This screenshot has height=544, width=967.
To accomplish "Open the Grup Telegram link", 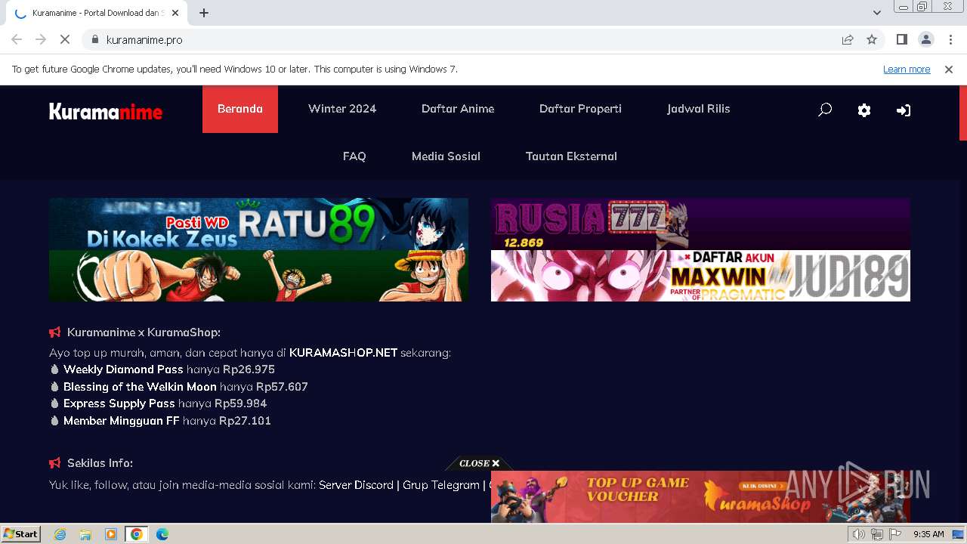I will tap(441, 485).
